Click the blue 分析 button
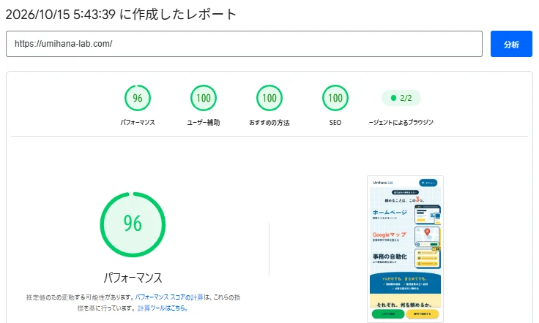This screenshot has height=323, width=539. pyautogui.click(x=511, y=44)
